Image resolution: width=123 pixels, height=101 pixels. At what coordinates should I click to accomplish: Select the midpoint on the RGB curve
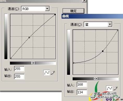pyautogui.click(x=29, y=37)
